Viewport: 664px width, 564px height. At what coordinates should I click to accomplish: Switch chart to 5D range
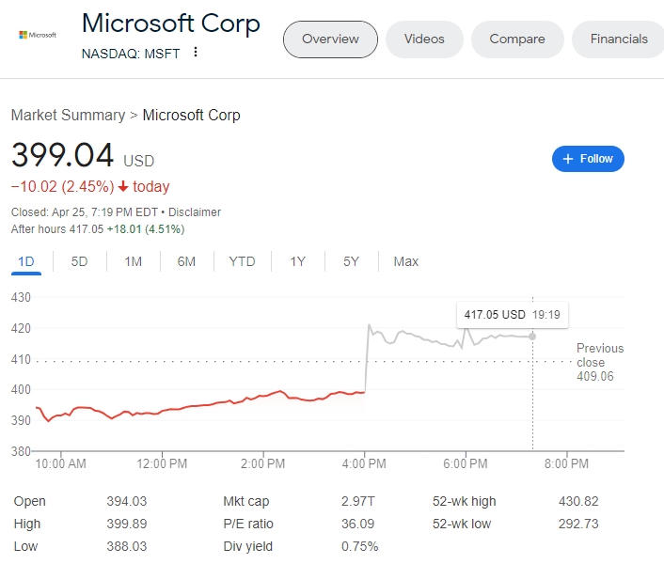click(79, 261)
